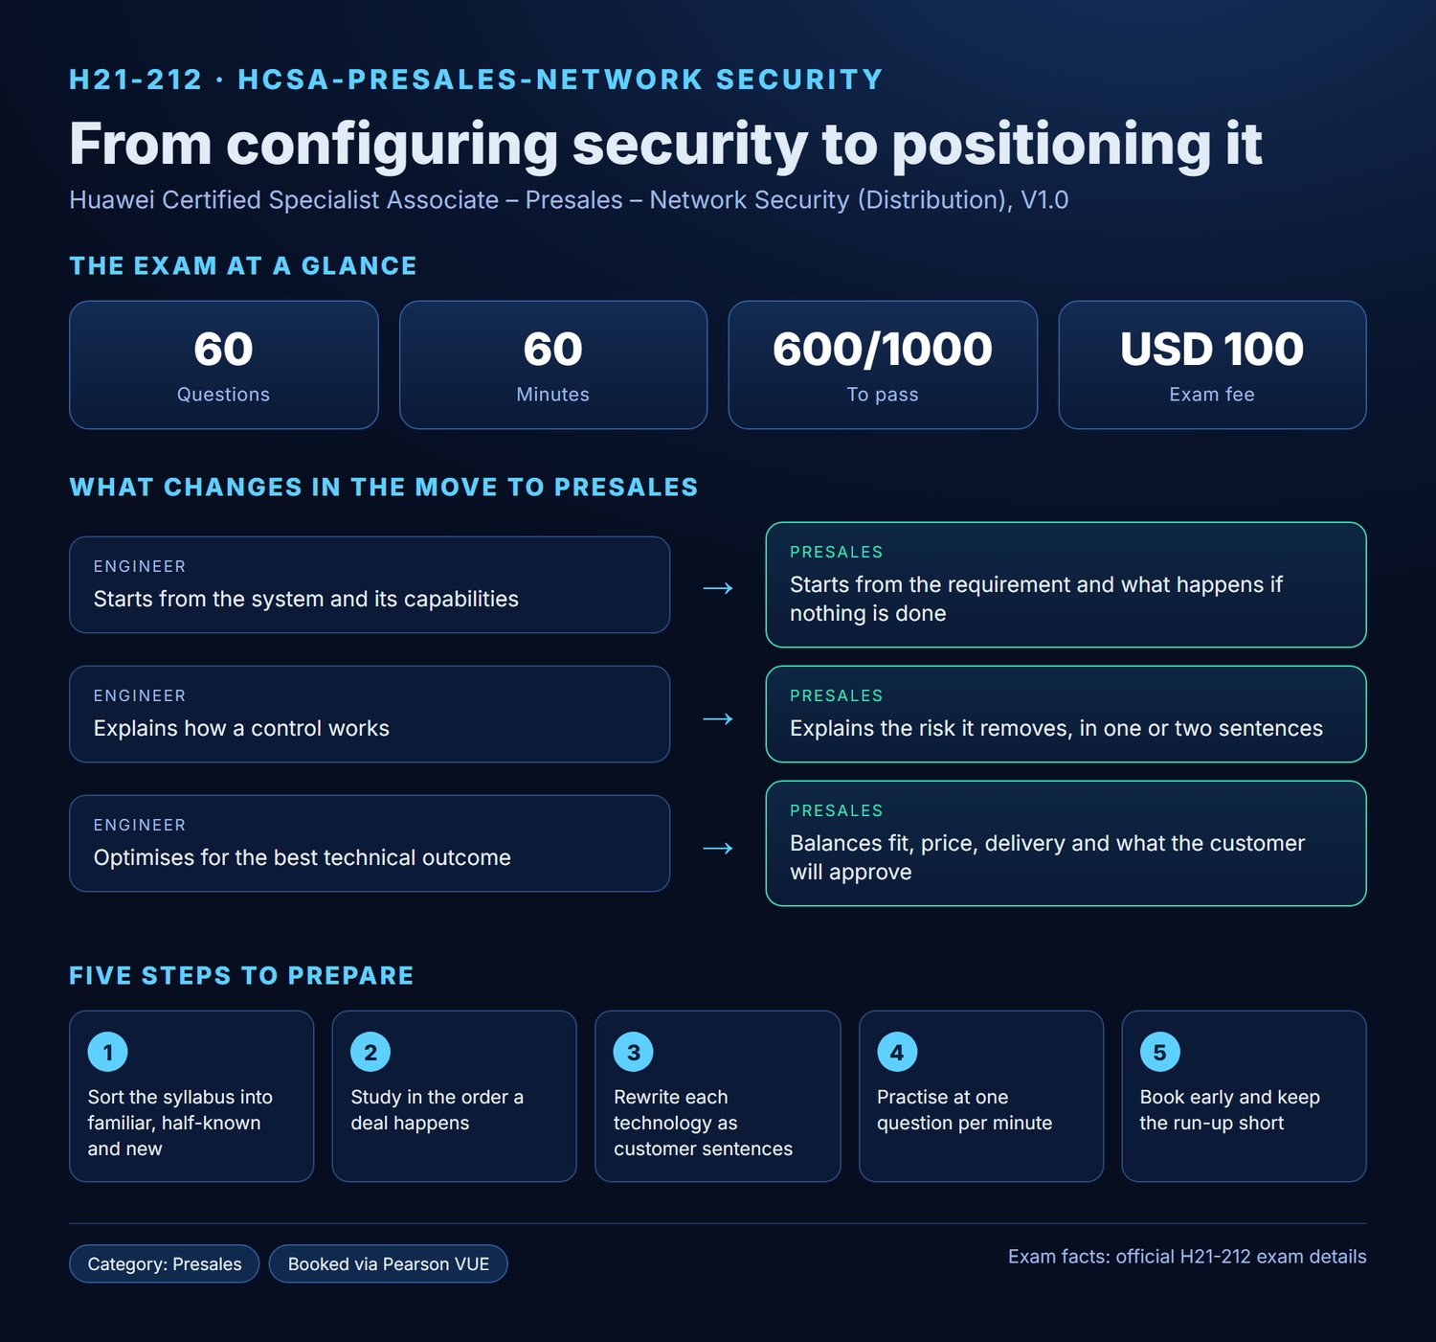
Task: Select the Presales 'Balances fit, price, delivery' card
Action: [x=1066, y=843]
